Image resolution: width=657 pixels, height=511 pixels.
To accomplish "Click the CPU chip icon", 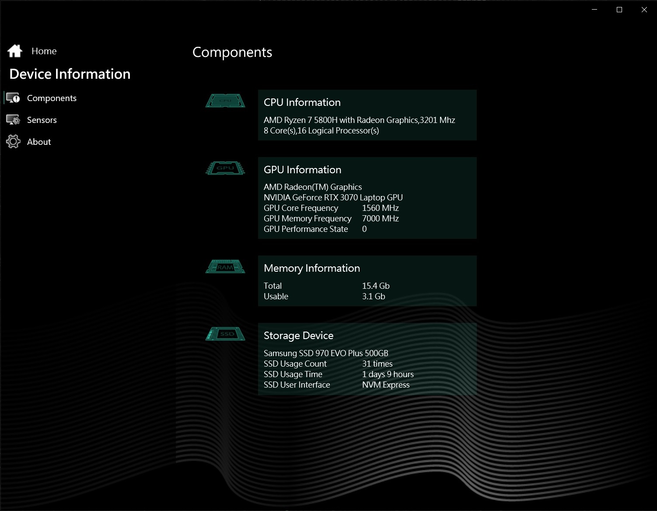I will click(225, 101).
